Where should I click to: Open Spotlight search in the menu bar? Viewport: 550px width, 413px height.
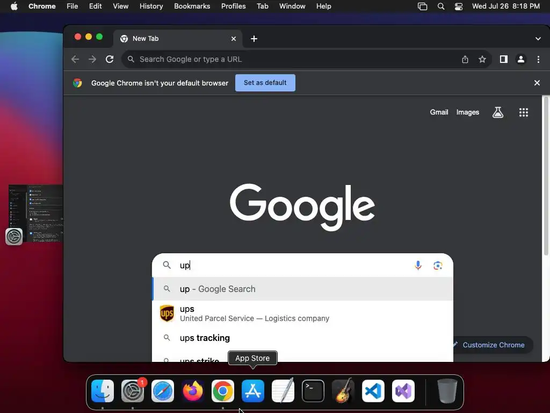[441, 6]
